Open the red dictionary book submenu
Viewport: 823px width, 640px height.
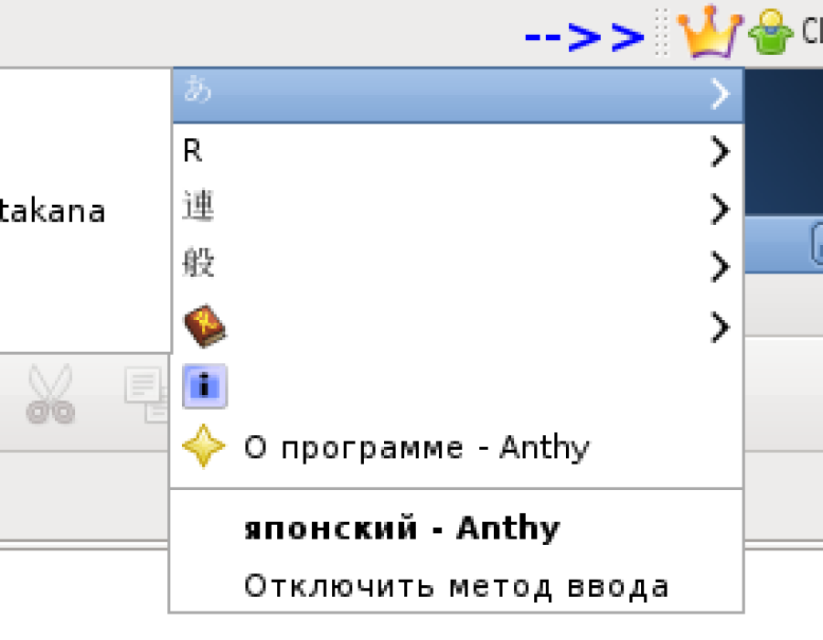458,326
